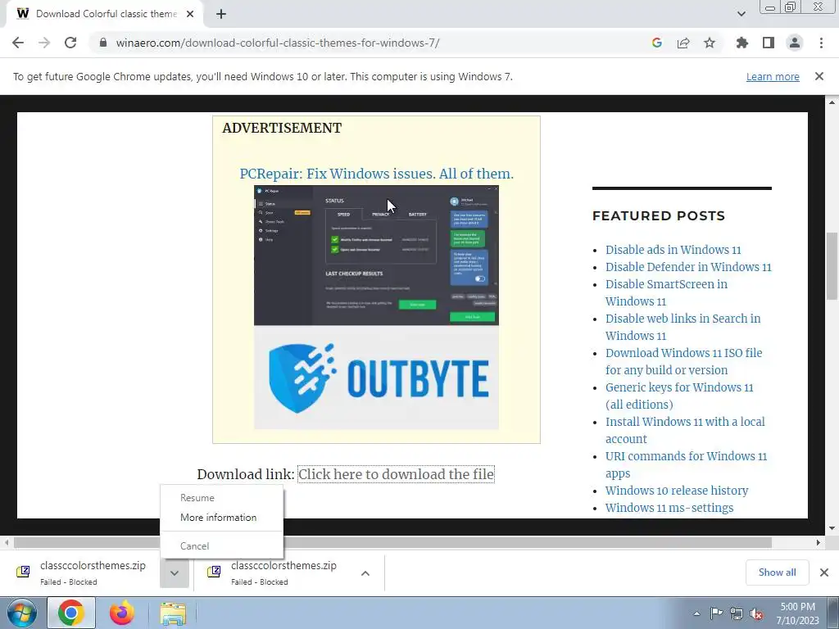Open Disable Defender in Windows 11 post
Image resolution: width=839 pixels, height=629 pixels.
[x=688, y=267]
